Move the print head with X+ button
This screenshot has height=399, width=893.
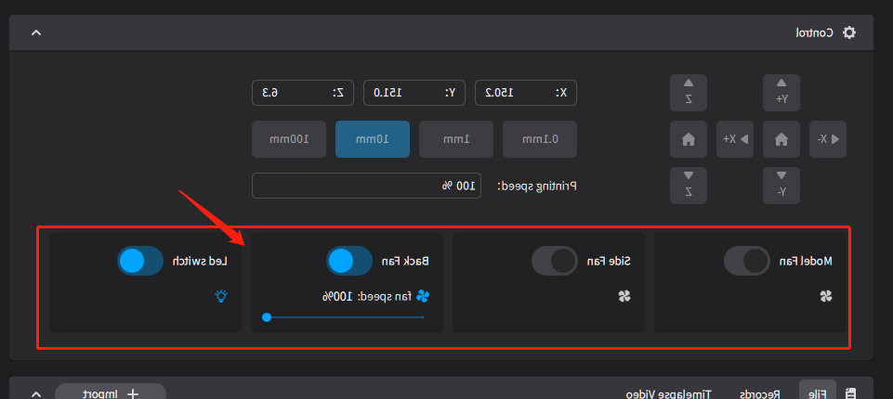coord(734,139)
